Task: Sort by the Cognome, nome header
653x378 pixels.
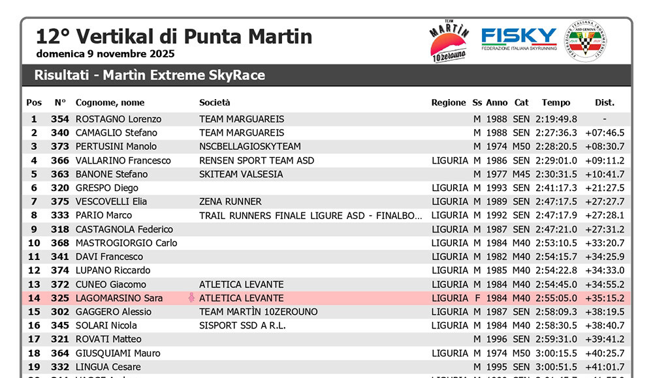Action: coord(110,102)
